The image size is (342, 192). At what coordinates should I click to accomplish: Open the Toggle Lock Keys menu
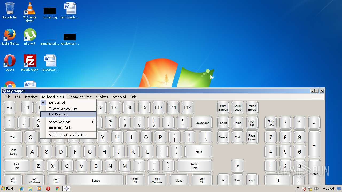pos(80,97)
